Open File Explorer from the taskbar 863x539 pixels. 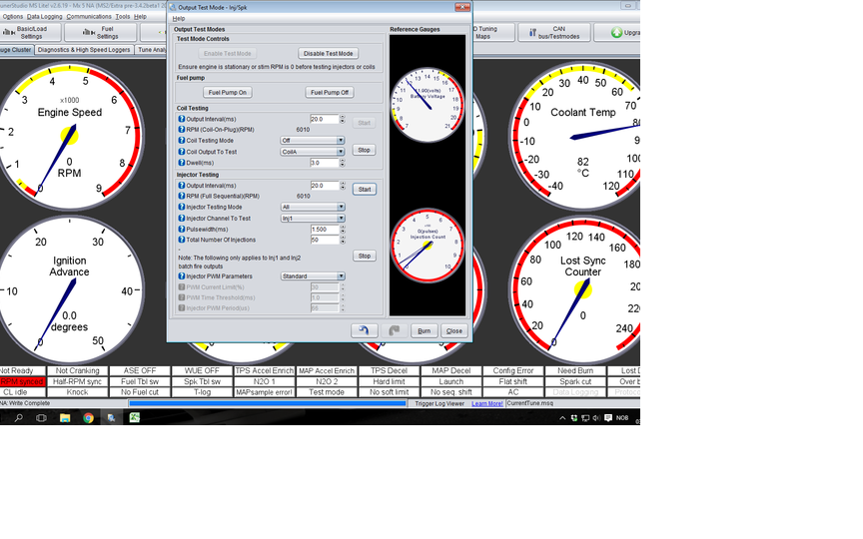(65, 417)
